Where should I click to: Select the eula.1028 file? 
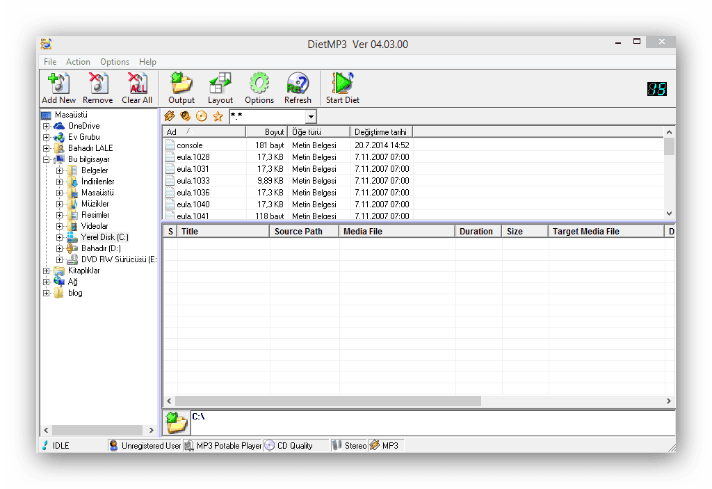[193, 157]
